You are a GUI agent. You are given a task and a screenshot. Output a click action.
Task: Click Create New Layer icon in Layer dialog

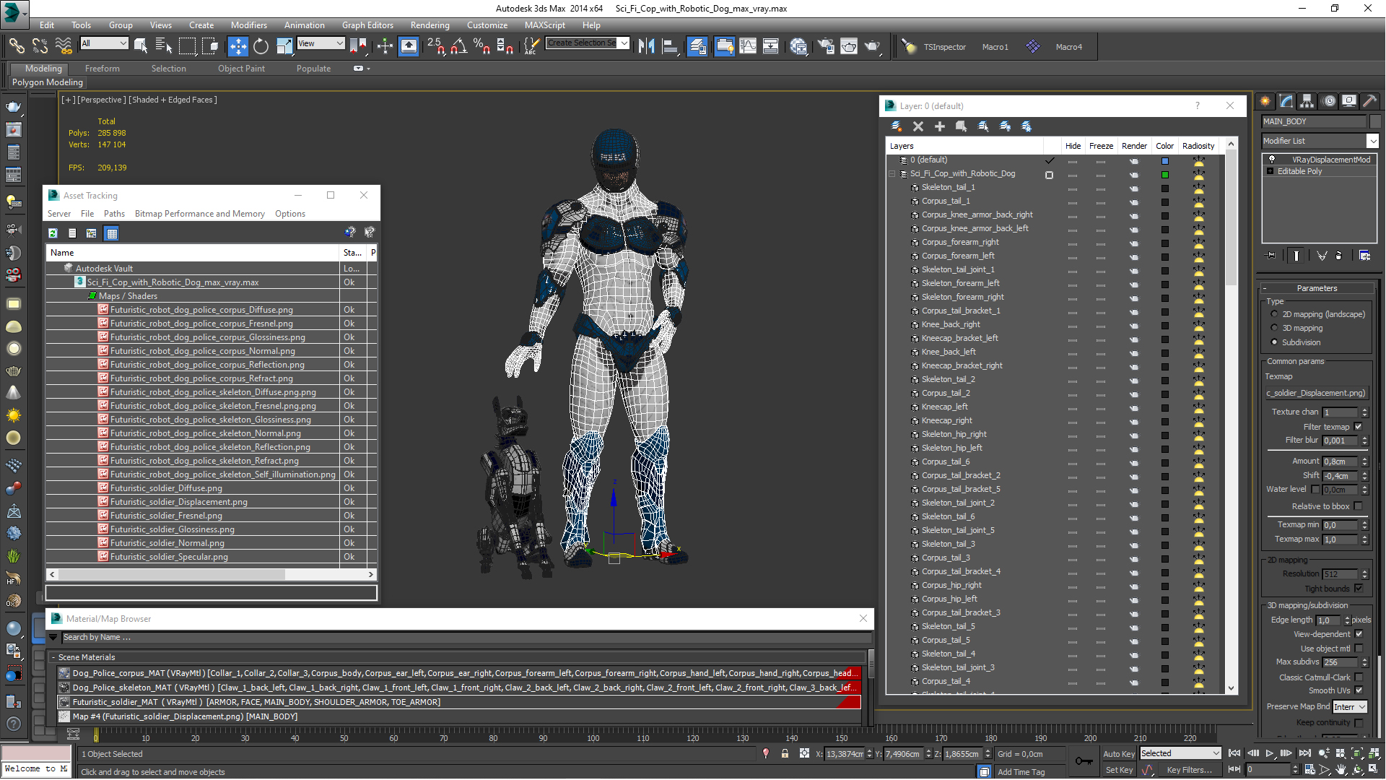tap(897, 126)
